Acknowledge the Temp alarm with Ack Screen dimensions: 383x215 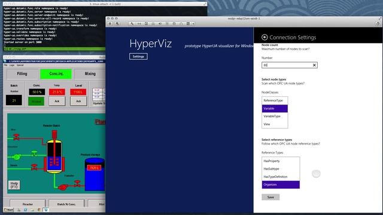point(57,101)
